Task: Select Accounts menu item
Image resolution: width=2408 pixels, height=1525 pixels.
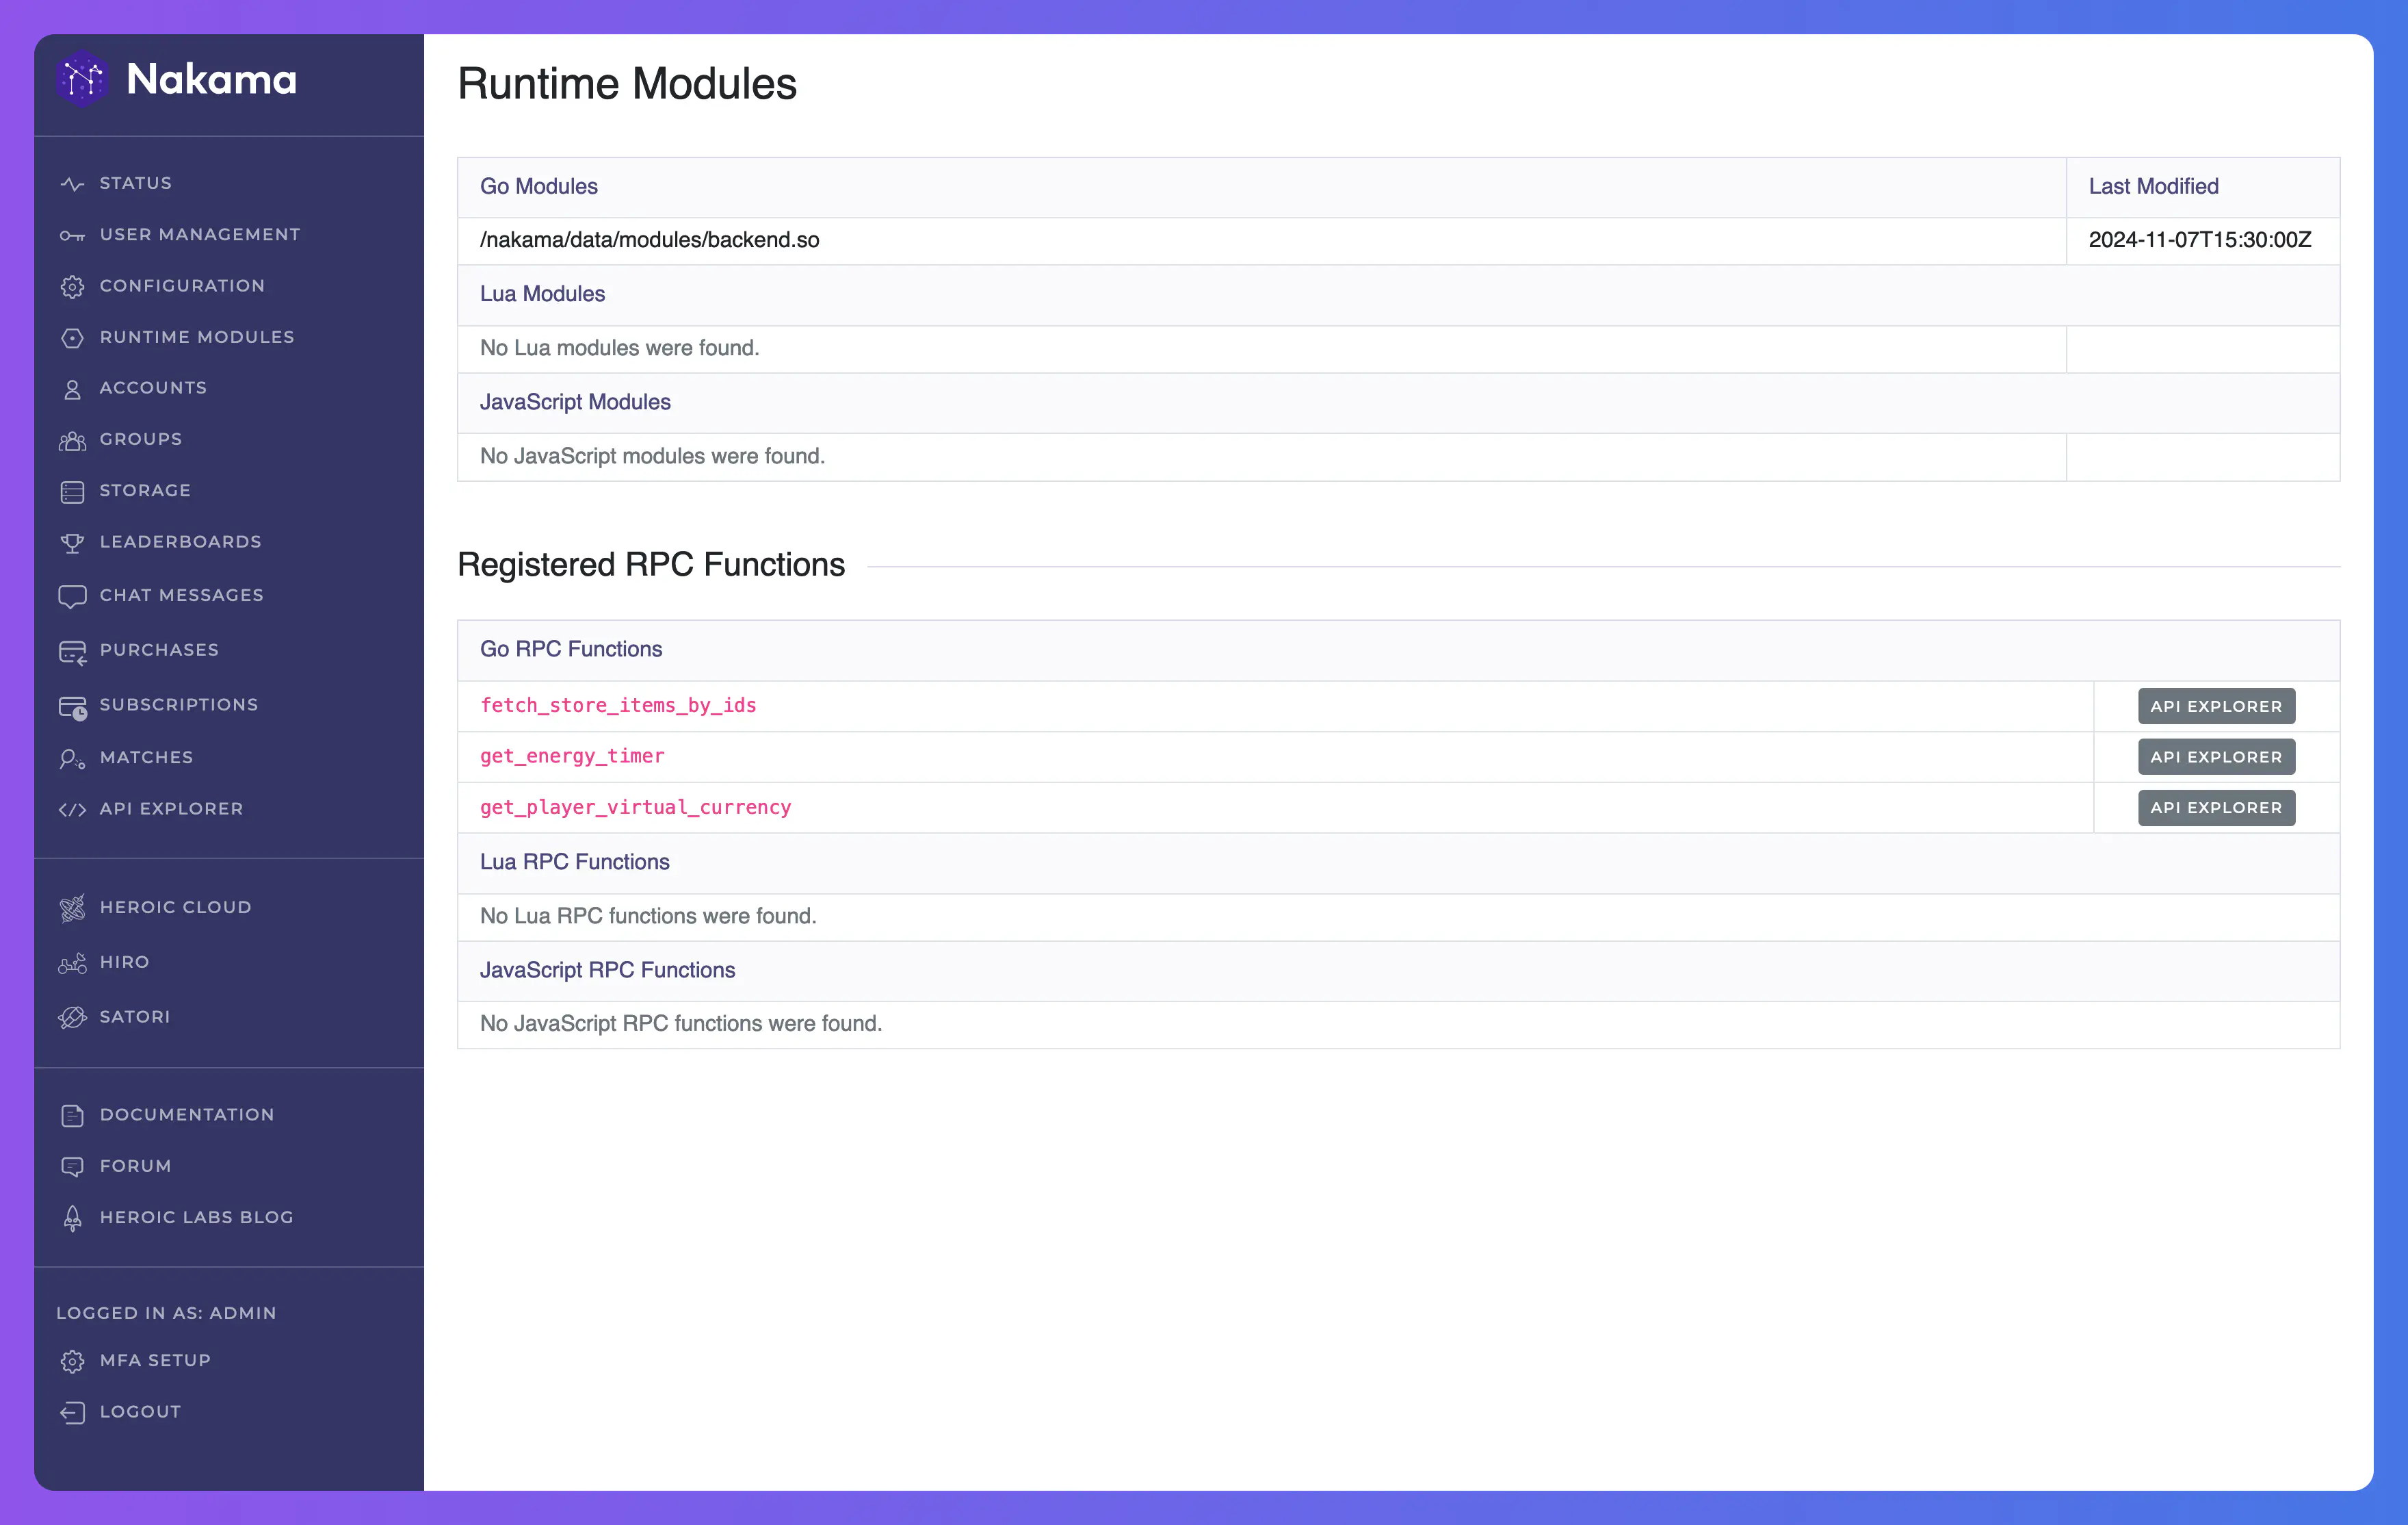Action: [153, 387]
